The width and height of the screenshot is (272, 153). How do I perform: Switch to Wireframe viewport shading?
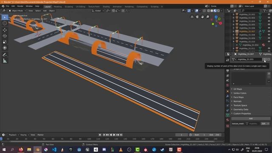pyautogui.click(x=209, y=11)
